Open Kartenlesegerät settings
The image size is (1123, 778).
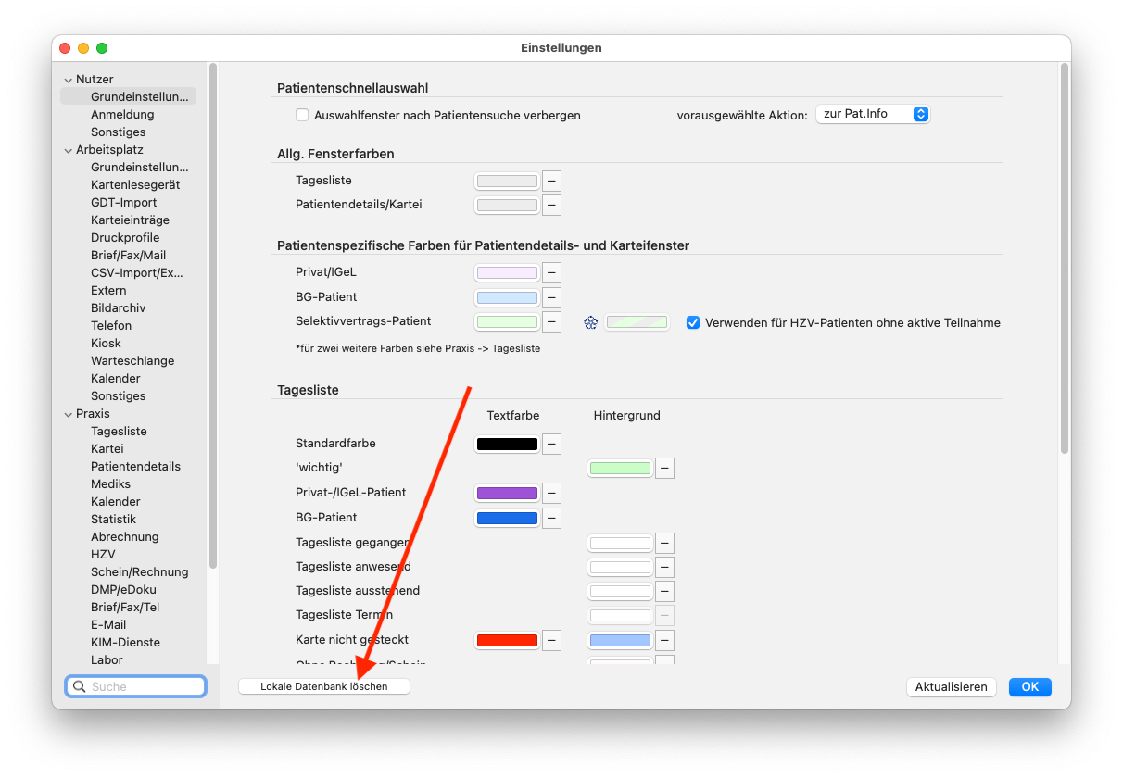pos(135,185)
